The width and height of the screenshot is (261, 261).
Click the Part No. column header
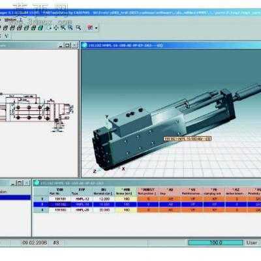[x=59, y=192]
